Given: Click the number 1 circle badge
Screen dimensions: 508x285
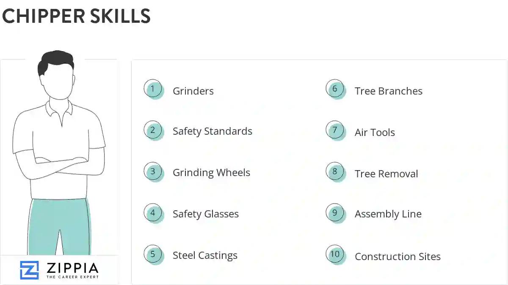Looking at the screenshot, I should coord(153,89).
